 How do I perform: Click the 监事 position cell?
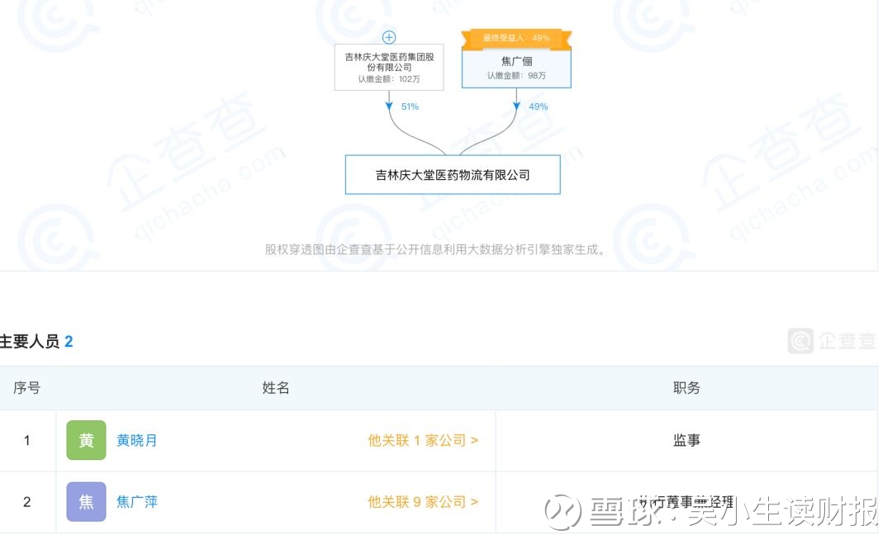[686, 440]
